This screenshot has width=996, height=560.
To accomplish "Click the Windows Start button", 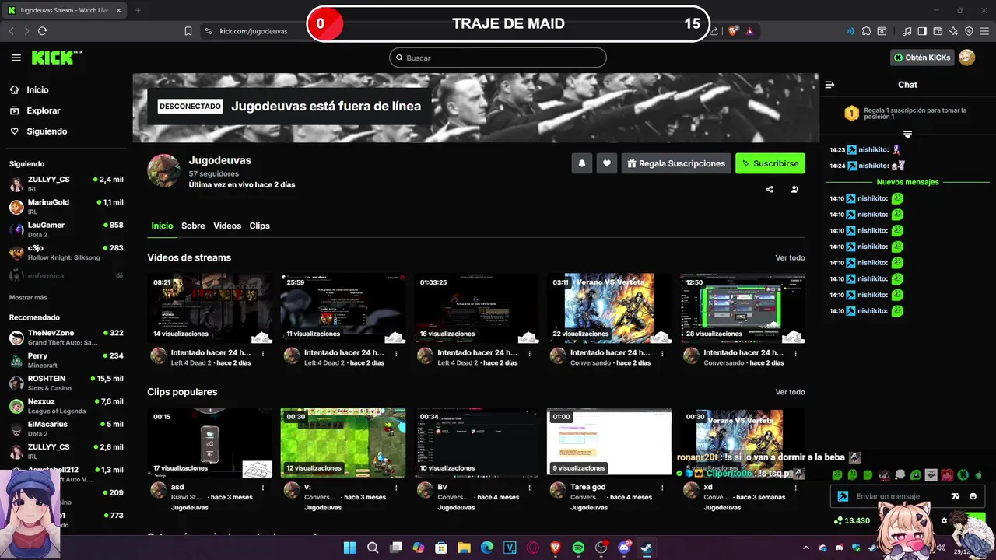I will tap(349, 548).
